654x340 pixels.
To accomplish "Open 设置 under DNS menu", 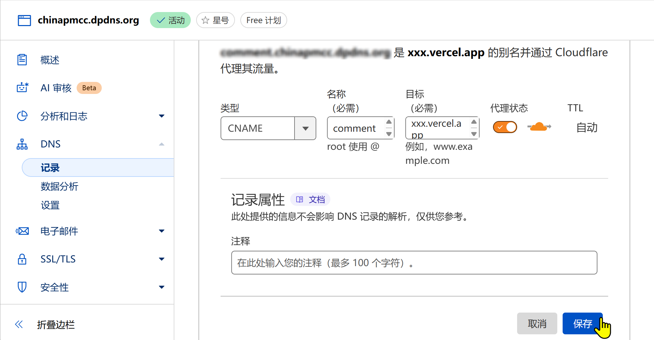I will click(x=50, y=205).
